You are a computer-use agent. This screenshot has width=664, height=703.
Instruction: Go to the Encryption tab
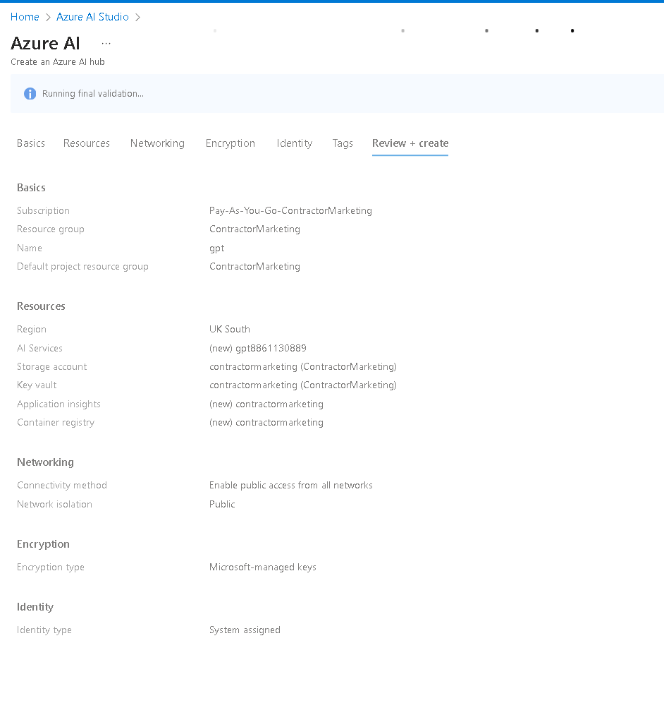click(x=230, y=143)
